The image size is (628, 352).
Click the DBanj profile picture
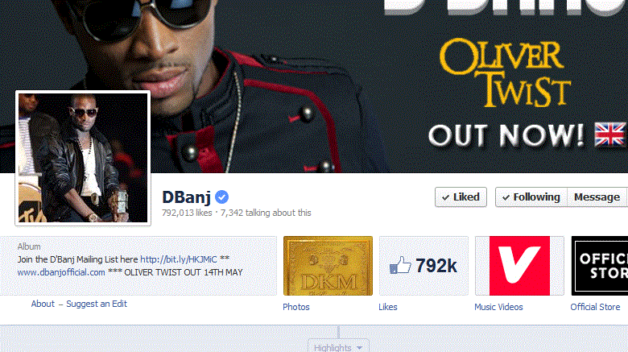83,158
